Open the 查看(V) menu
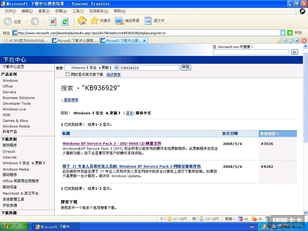 click(44, 11)
